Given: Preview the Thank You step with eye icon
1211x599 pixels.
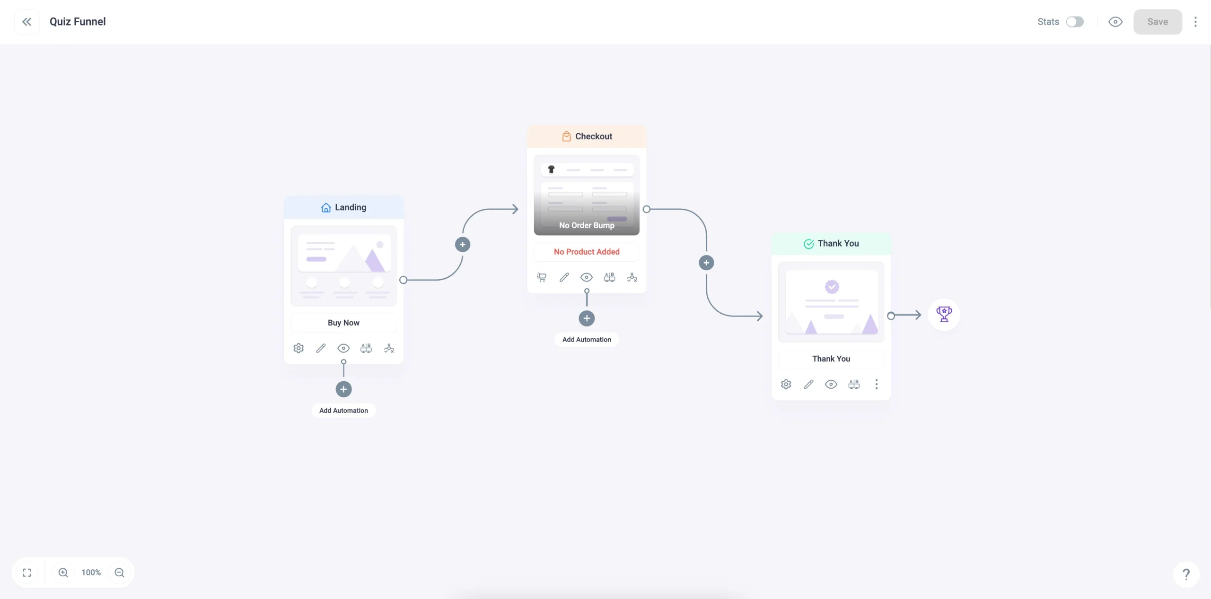Looking at the screenshot, I should tap(831, 384).
